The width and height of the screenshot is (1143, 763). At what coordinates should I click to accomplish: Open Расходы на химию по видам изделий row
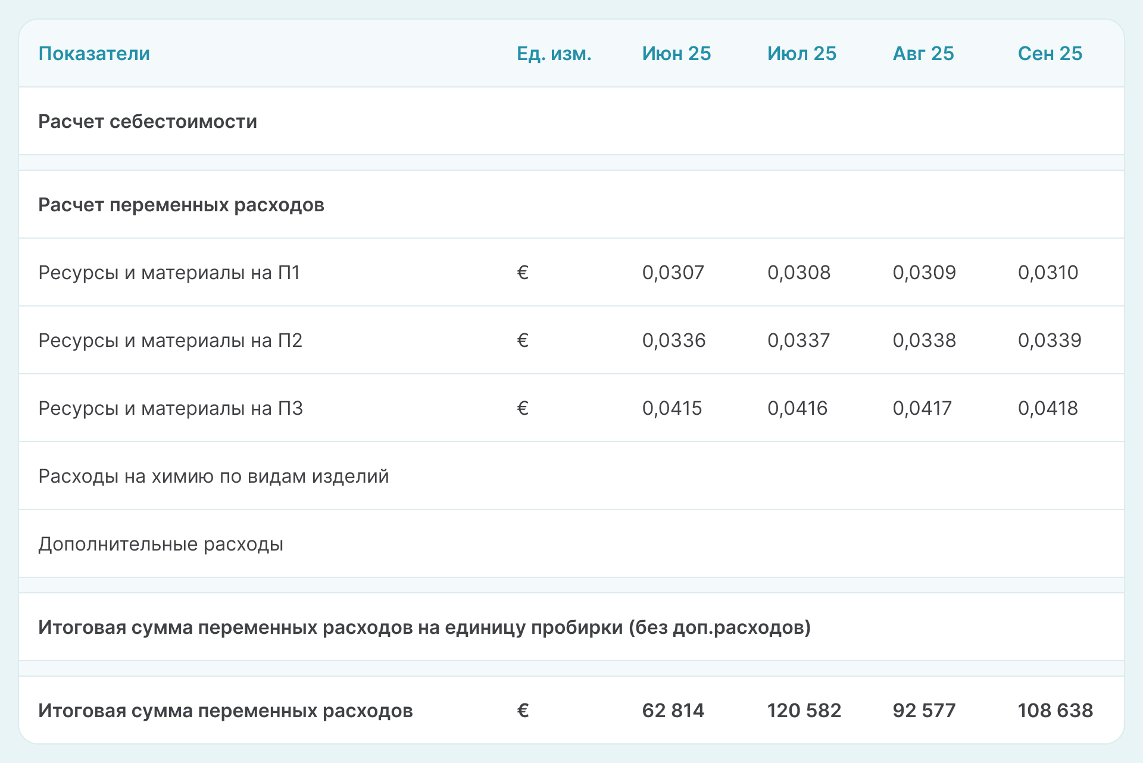click(213, 476)
